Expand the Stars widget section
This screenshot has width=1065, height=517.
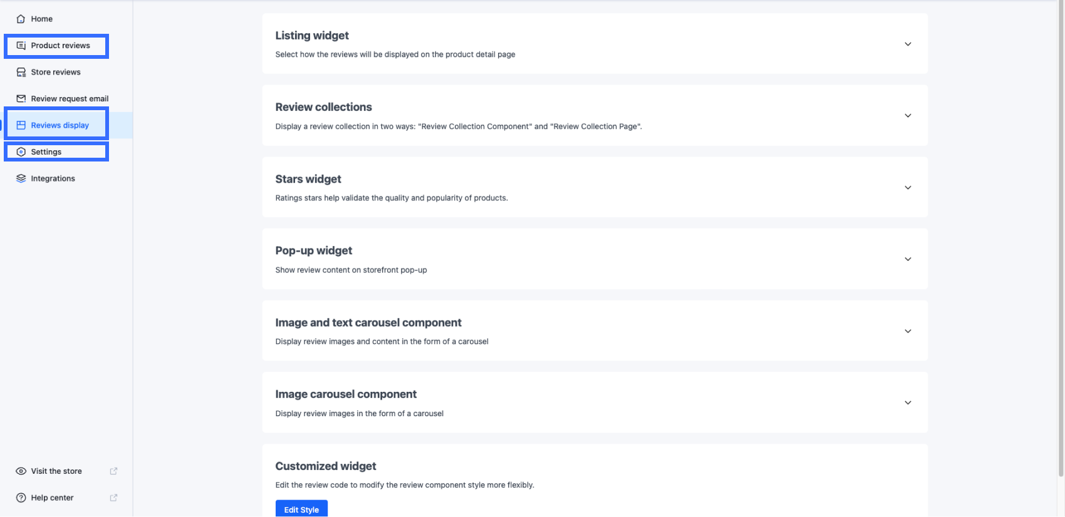pos(908,187)
